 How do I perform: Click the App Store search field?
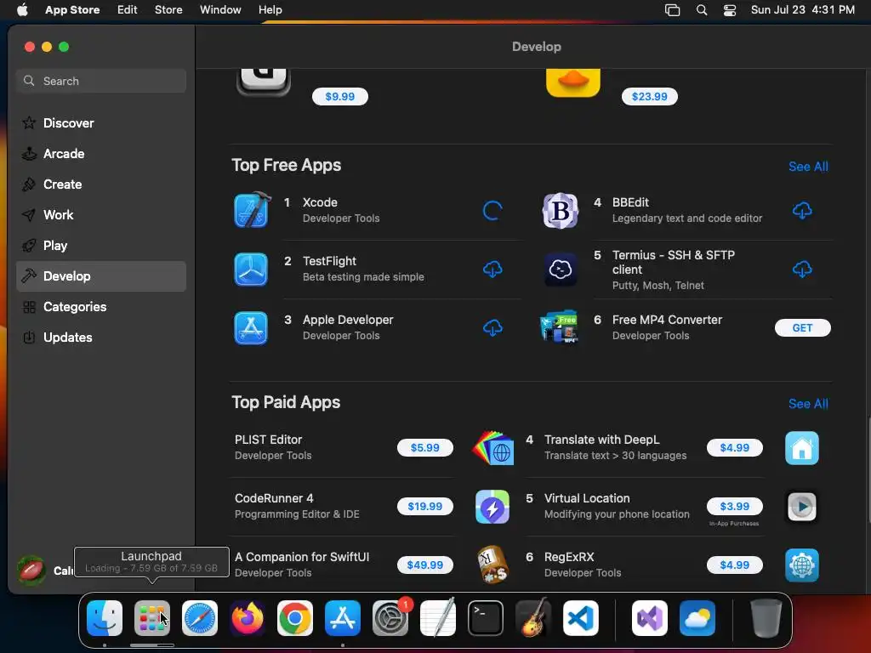[x=101, y=81]
